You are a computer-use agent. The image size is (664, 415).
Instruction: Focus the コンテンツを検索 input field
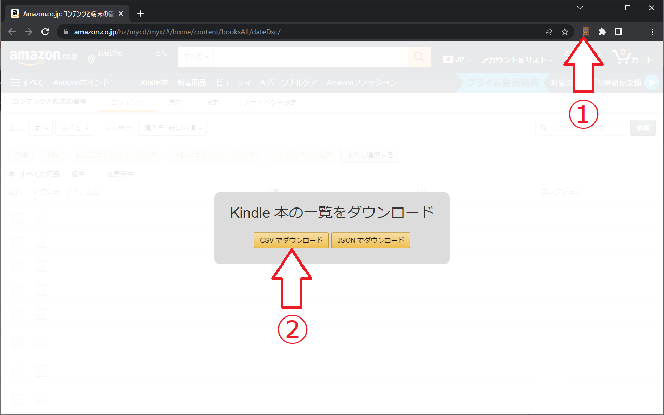point(582,128)
